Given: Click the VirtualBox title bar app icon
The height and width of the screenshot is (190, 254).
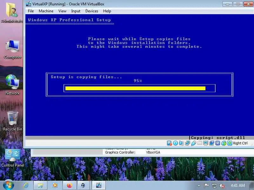Looking at the screenshot, I should point(29,4).
